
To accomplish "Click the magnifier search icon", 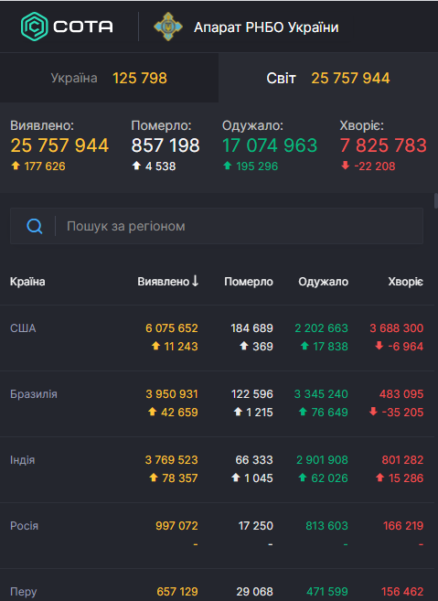I will [x=35, y=226].
